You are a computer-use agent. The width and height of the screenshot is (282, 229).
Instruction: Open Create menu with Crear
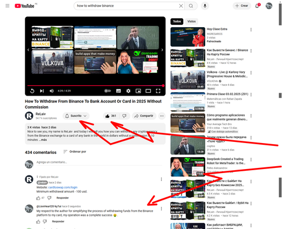point(242,6)
